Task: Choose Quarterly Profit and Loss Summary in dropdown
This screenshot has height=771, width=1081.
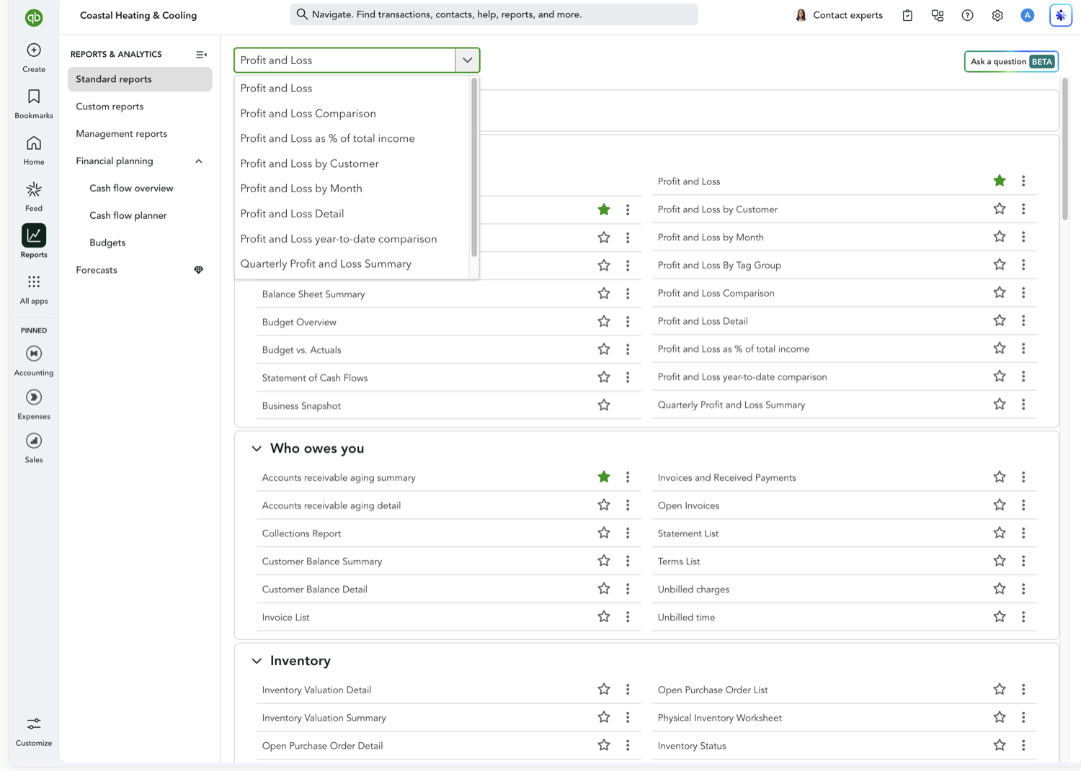Action: click(326, 264)
